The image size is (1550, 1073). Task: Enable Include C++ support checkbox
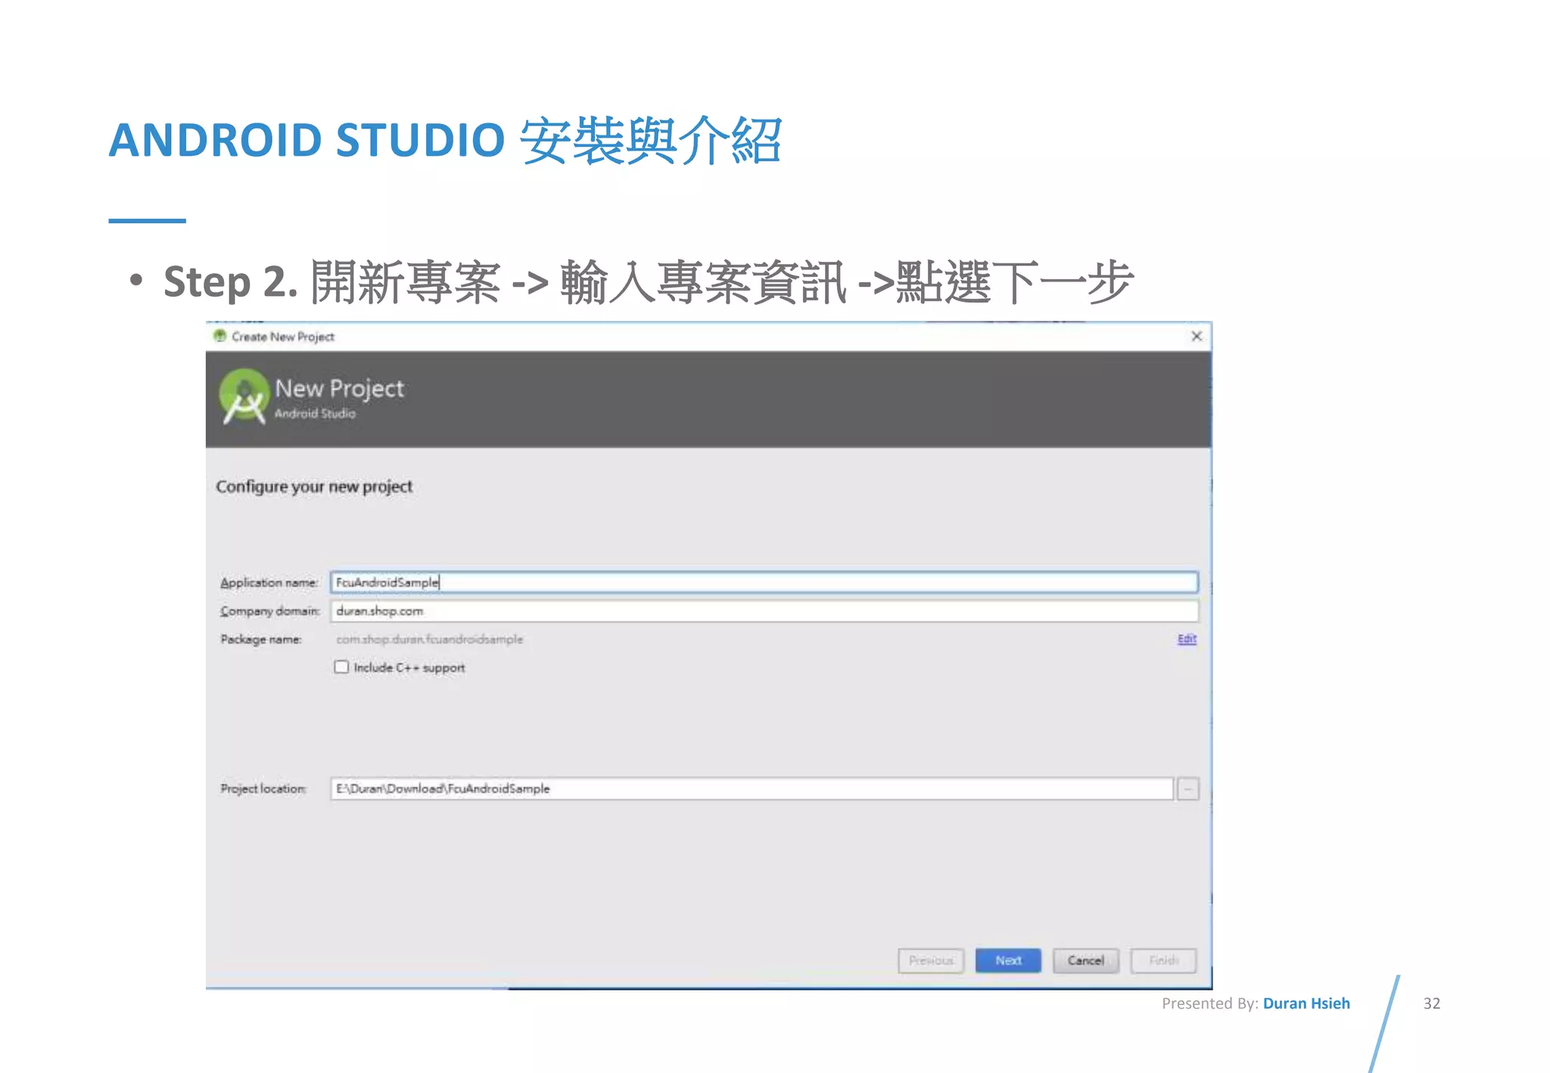[341, 667]
